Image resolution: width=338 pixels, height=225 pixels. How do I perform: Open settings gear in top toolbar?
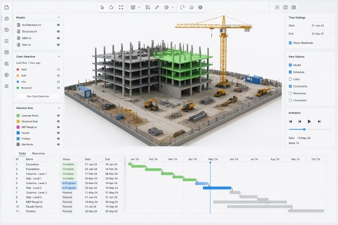(x=200, y=7)
